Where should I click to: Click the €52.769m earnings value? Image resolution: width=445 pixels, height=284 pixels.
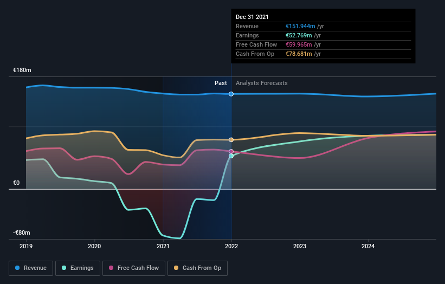(299, 35)
